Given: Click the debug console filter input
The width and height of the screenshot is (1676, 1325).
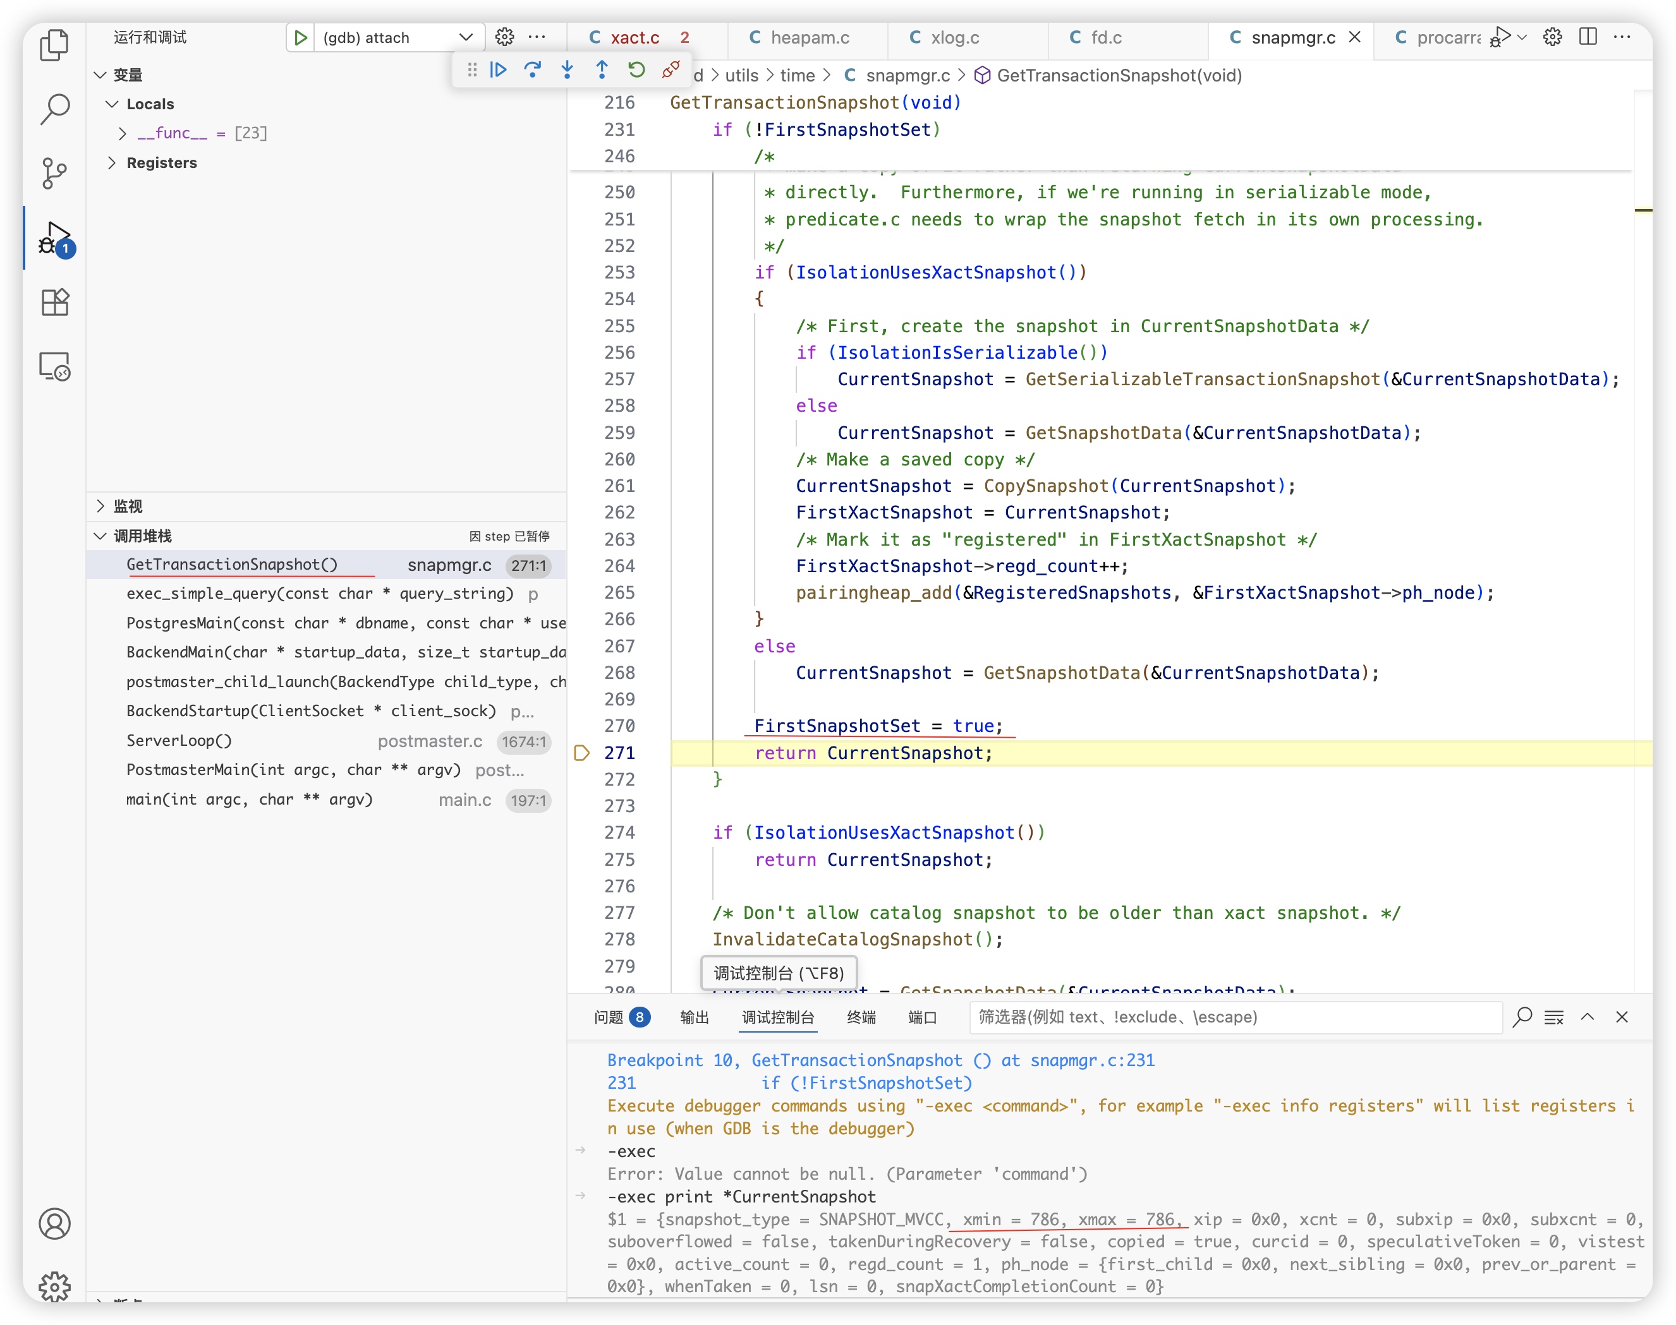Looking at the screenshot, I should pyautogui.click(x=1234, y=1017).
